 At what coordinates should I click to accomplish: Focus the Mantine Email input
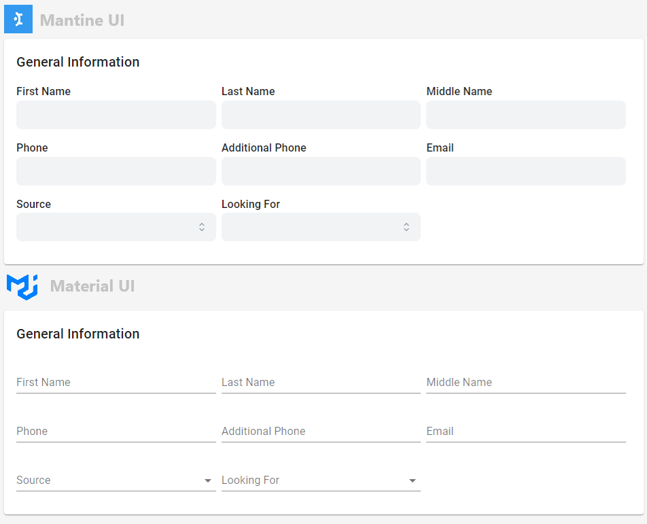pyautogui.click(x=526, y=171)
